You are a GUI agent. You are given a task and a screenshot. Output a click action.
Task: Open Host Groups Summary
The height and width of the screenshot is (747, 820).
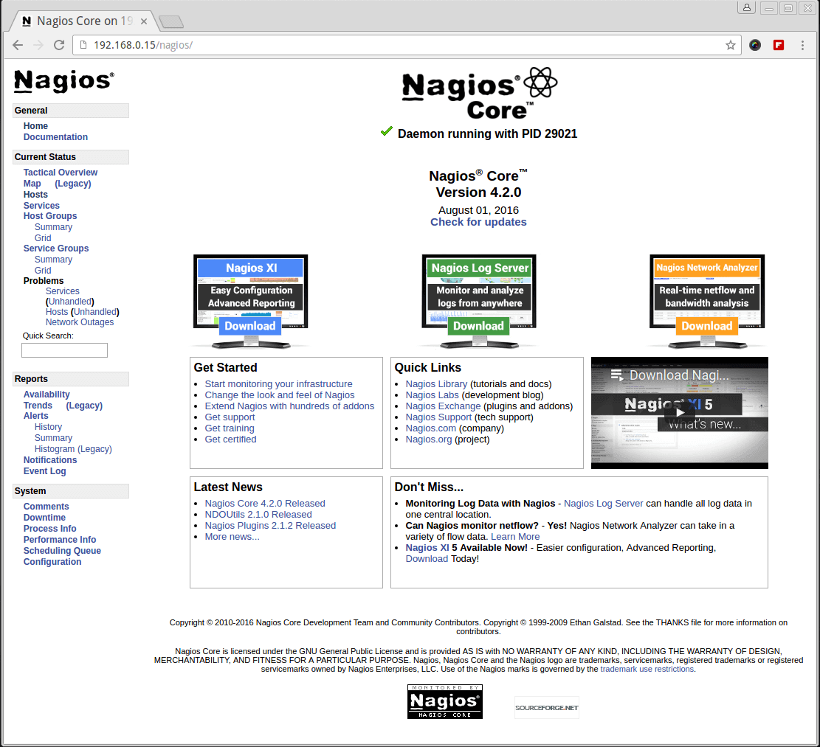[x=53, y=226]
